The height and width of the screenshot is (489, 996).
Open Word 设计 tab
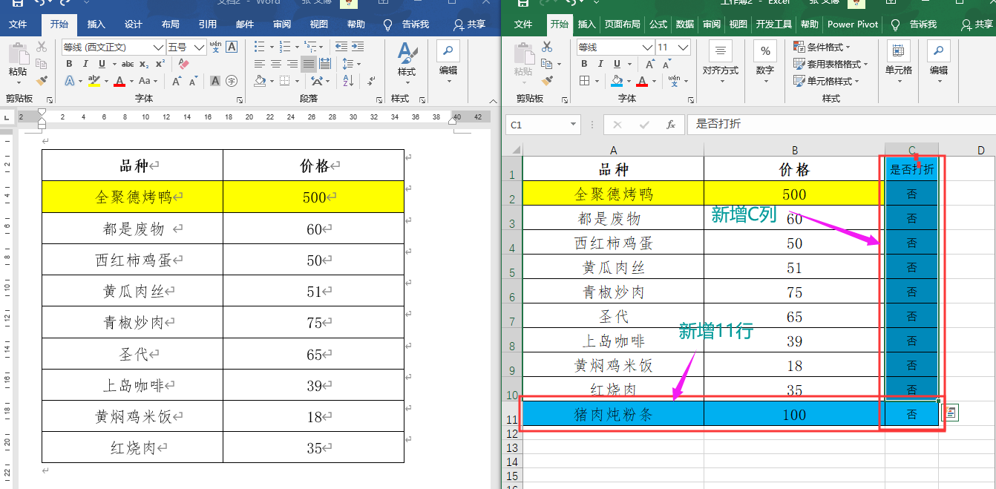[x=134, y=24]
